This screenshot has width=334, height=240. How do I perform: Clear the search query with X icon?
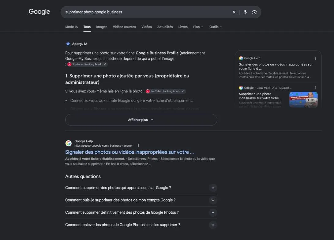click(x=234, y=12)
